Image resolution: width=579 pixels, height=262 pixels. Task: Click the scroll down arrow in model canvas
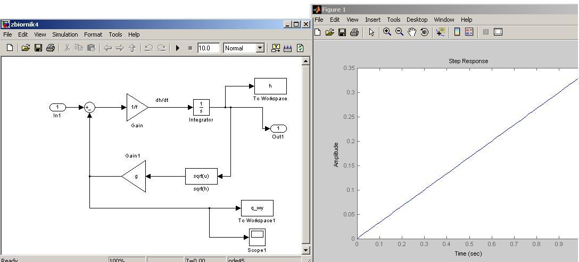click(x=306, y=250)
